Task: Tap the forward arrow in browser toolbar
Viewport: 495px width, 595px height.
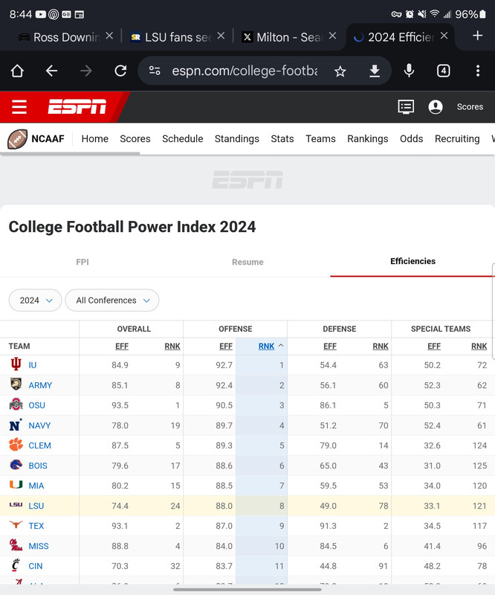Action: (86, 71)
